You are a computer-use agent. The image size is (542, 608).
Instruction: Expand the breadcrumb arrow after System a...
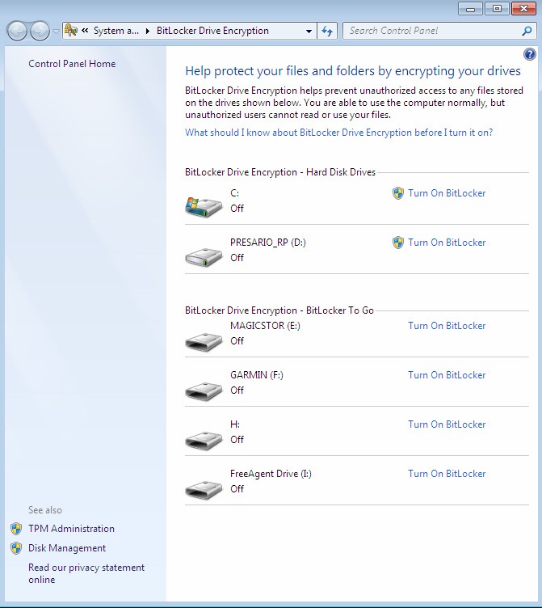pyautogui.click(x=148, y=31)
